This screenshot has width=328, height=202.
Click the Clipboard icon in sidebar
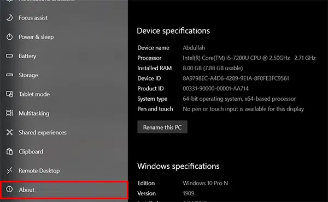(x=9, y=151)
